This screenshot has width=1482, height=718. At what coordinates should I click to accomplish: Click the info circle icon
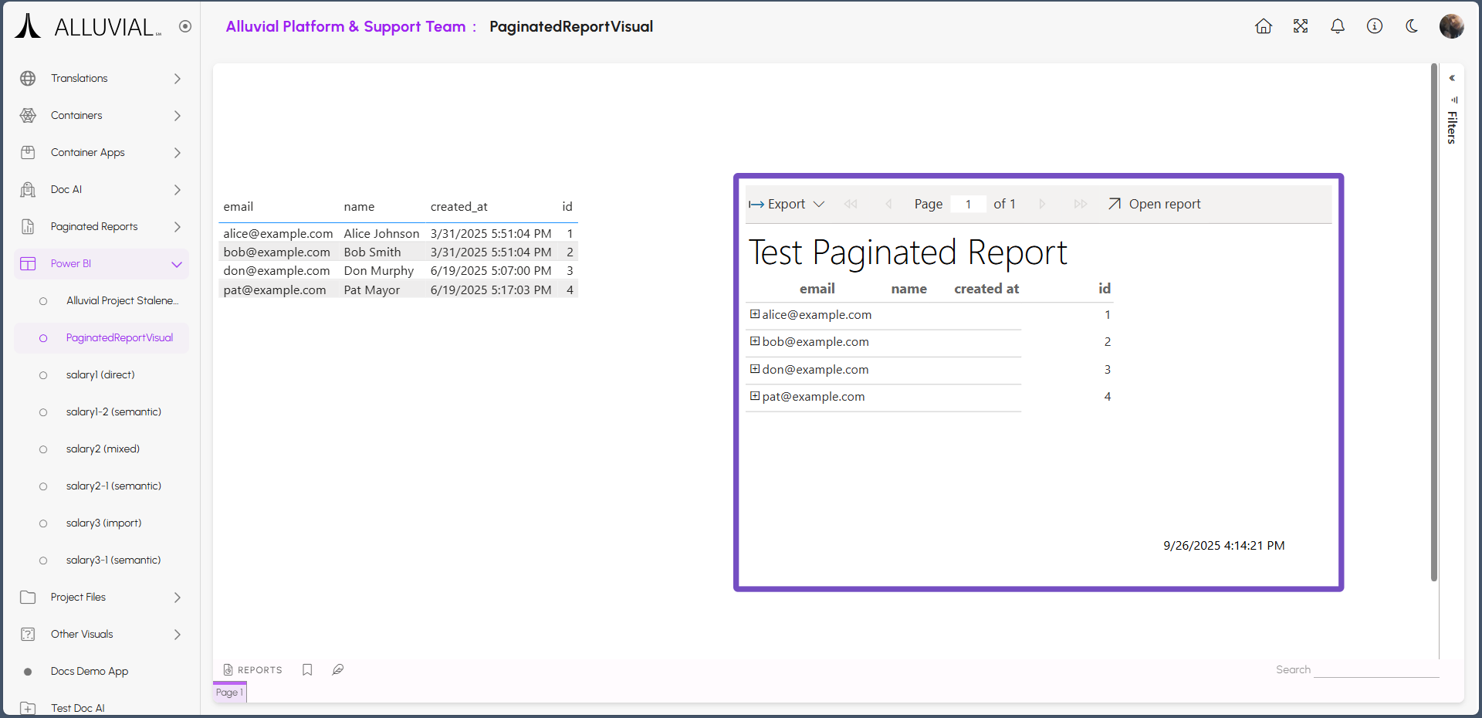tap(1375, 26)
